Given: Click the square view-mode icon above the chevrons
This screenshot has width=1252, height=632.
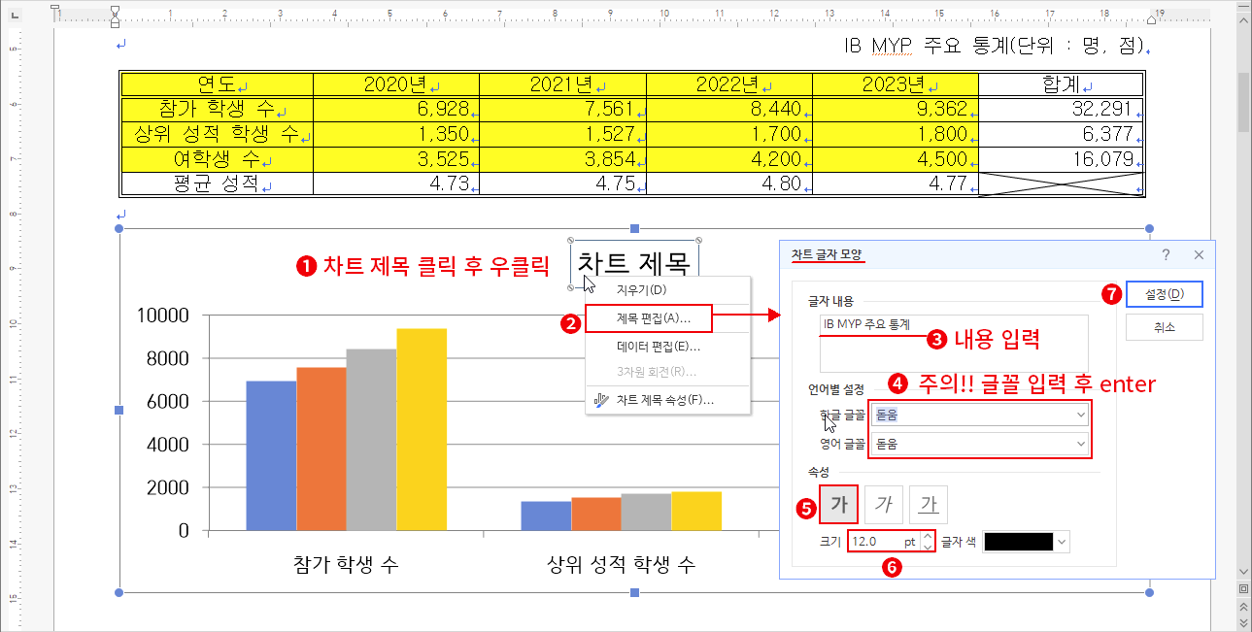Looking at the screenshot, I should 1244,587.
